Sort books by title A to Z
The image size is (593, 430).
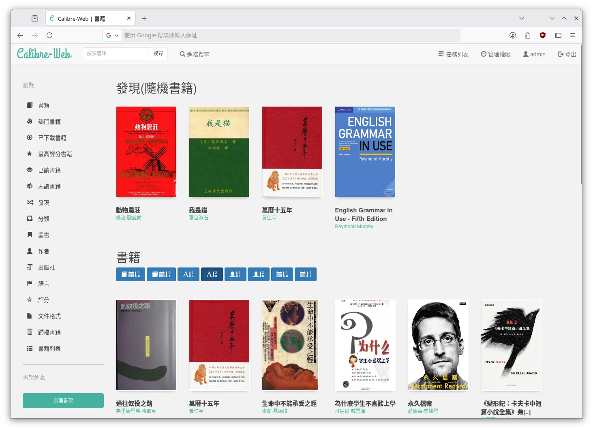188,274
